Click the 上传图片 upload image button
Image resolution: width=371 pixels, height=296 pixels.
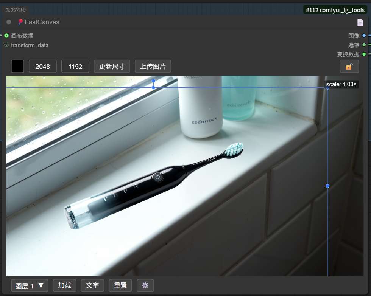click(153, 66)
